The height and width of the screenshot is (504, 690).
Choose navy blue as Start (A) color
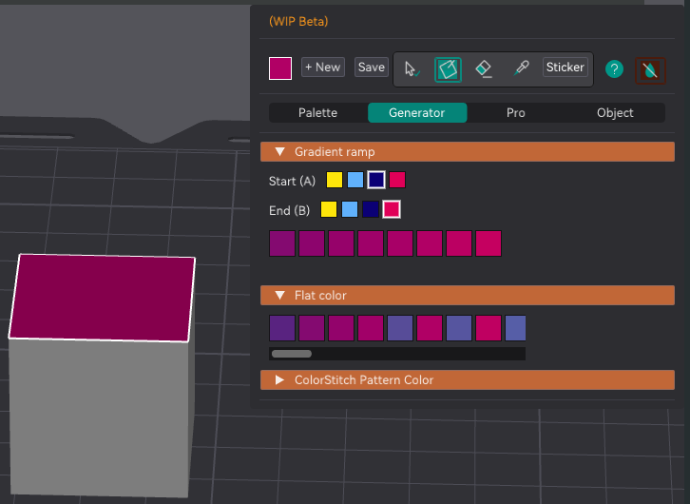point(376,180)
